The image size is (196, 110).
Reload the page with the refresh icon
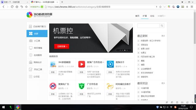tap(12, 7)
